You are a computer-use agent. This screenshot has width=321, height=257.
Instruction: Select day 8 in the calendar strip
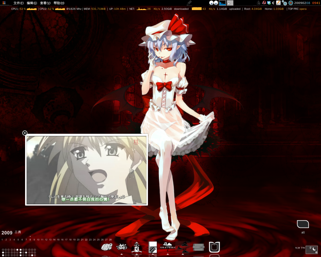(30, 239)
